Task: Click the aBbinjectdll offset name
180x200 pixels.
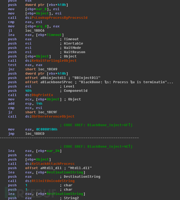Action: [x=53, y=78]
